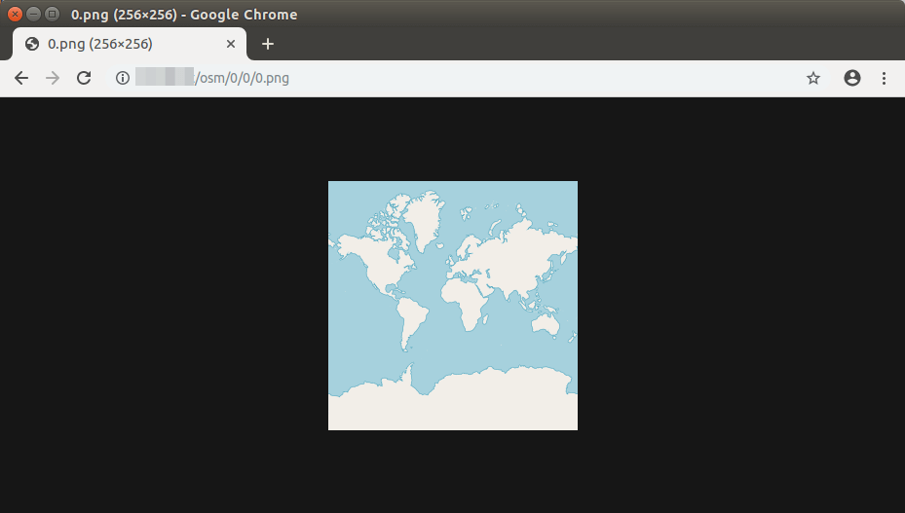Click Antarctica on the map image
Screen dimensions: 905x513
(x=453, y=404)
